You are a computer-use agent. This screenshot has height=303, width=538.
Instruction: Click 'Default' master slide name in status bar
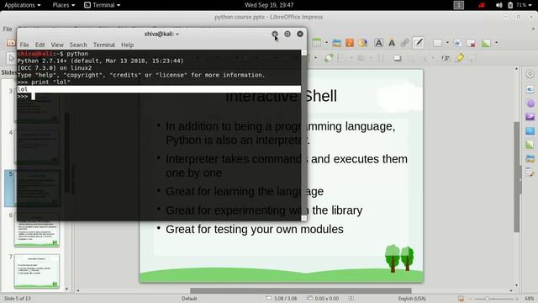click(189, 299)
